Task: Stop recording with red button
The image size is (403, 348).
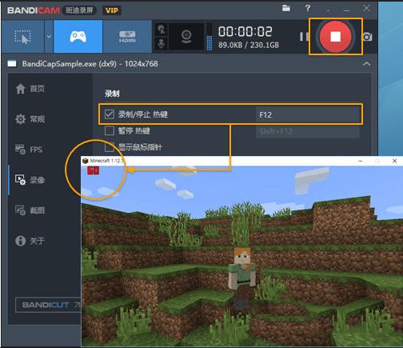Action: tap(336, 37)
